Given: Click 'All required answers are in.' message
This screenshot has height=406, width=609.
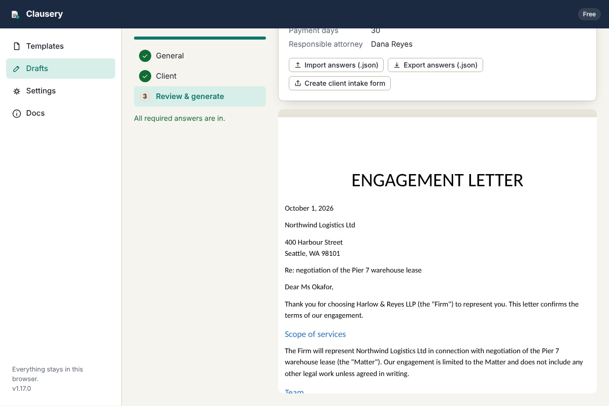Looking at the screenshot, I should [180, 118].
